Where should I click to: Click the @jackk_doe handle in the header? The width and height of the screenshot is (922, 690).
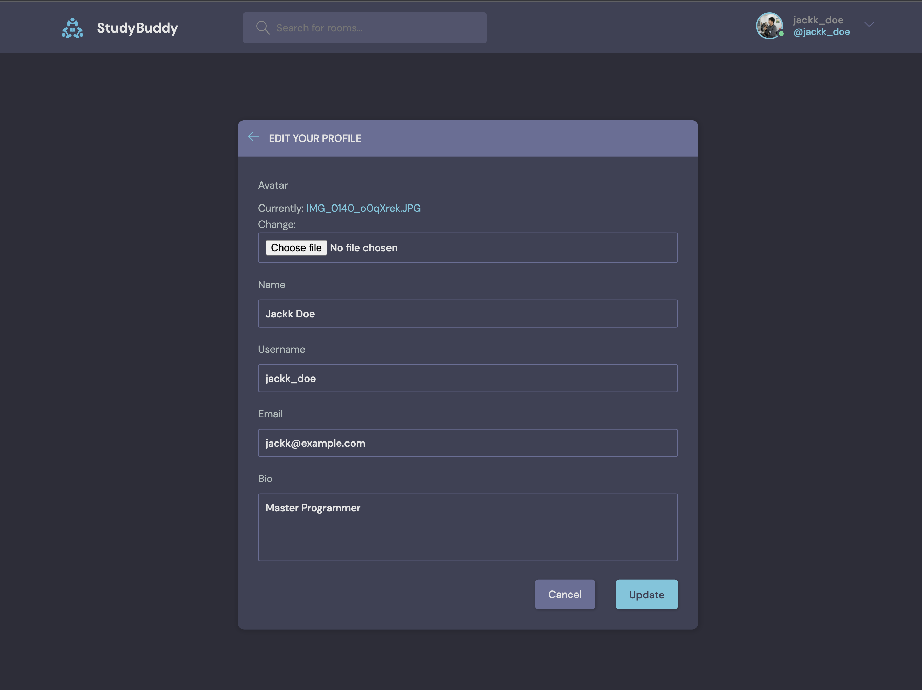821,32
